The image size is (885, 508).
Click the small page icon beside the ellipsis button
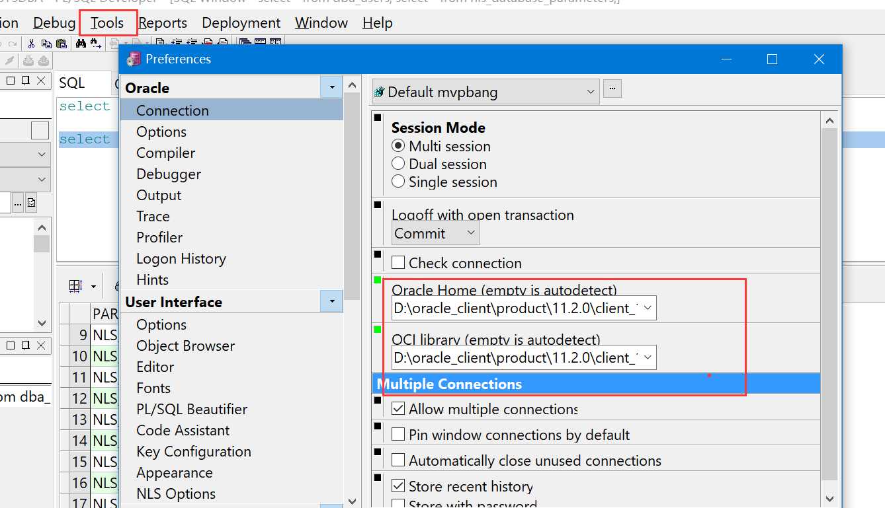31,203
